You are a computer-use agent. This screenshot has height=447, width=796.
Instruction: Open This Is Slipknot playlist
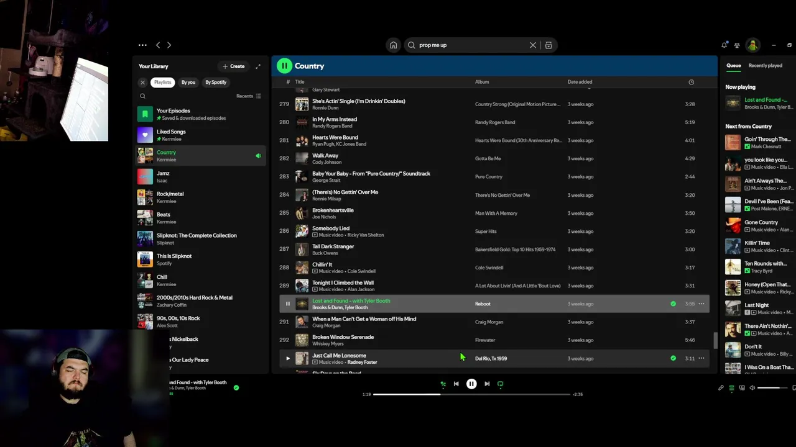click(201, 259)
